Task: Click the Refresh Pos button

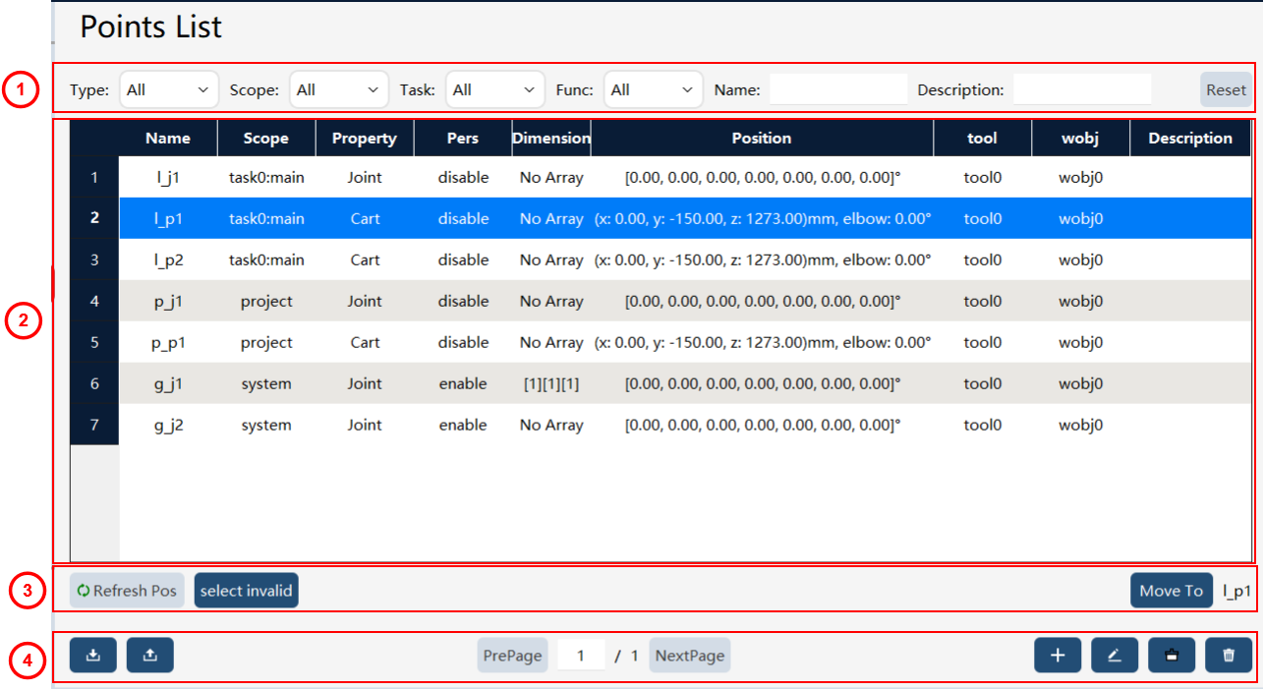Action: 127,591
